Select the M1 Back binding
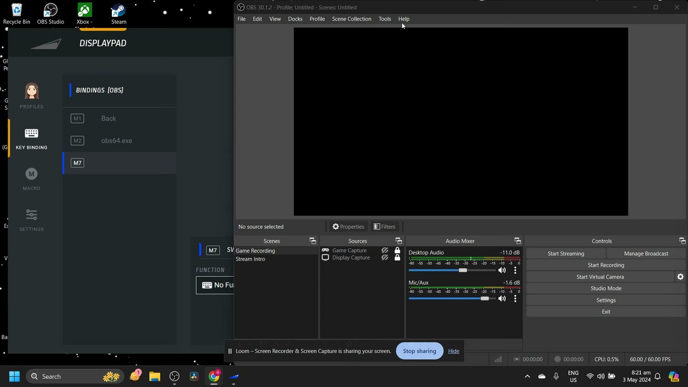The image size is (688, 387). [119, 118]
